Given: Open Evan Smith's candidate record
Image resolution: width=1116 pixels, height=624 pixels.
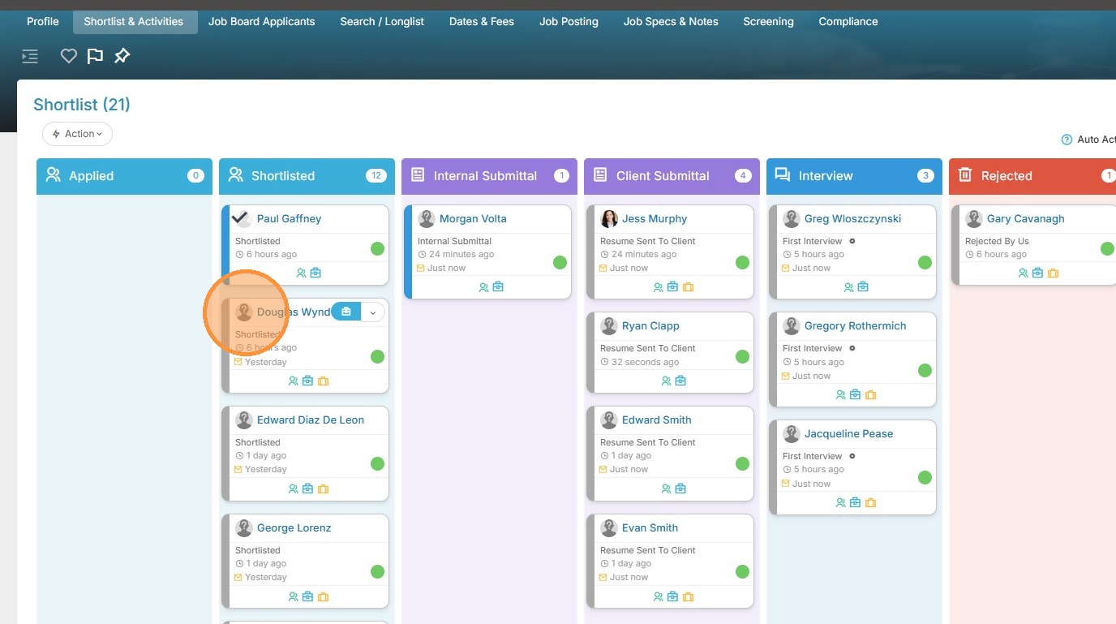Looking at the screenshot, I should pyautogui.click(x=650, y=528).
